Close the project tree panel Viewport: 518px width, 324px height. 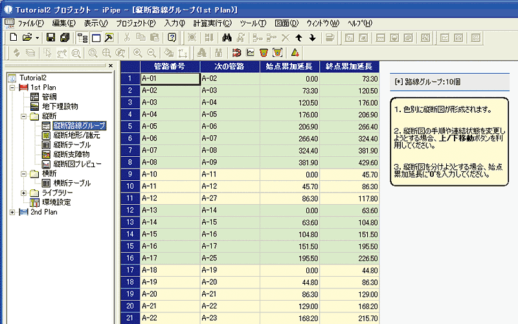point(111,65)
